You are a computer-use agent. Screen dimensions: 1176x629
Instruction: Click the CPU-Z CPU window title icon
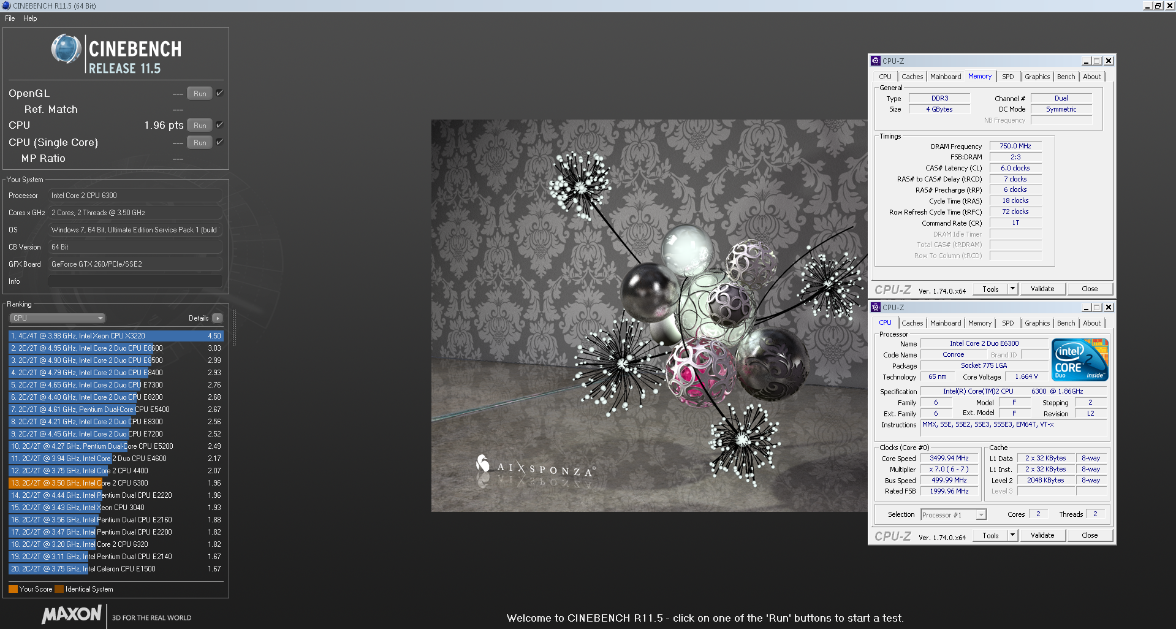point(876,307)
